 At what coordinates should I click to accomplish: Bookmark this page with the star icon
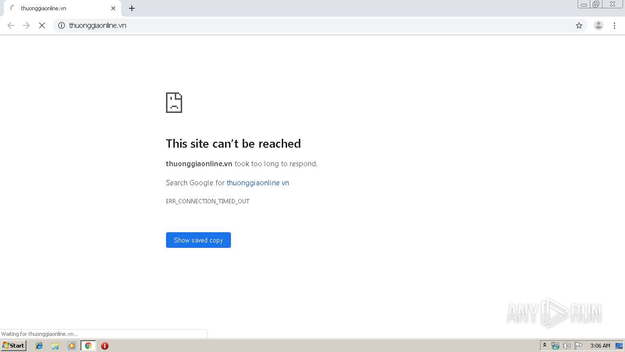click(x=579, y=25)
